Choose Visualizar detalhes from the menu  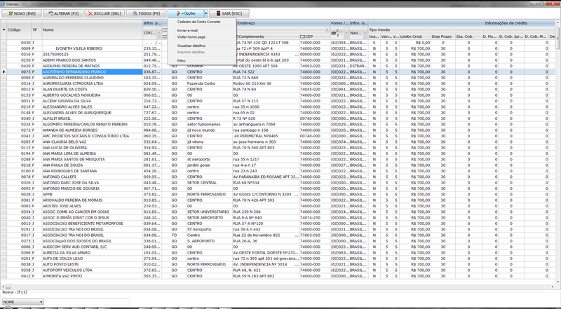191,46
